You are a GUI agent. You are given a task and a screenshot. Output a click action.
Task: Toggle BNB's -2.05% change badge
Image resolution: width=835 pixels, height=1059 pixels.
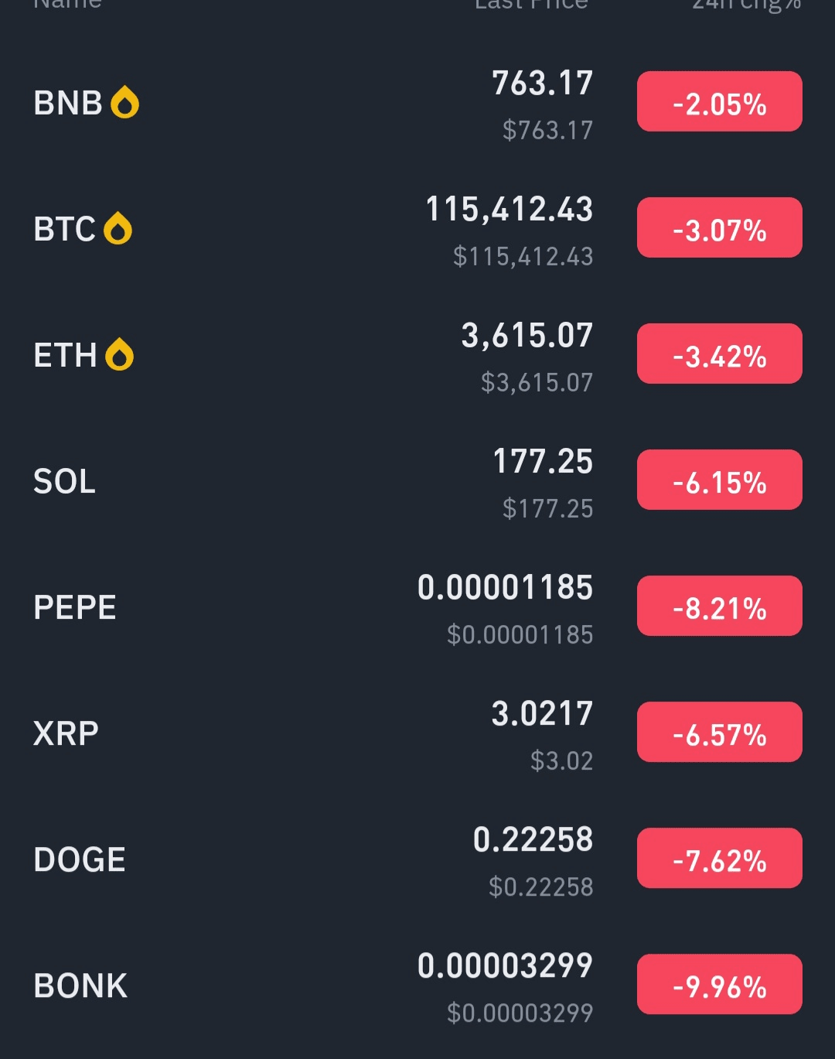[719, 102]
